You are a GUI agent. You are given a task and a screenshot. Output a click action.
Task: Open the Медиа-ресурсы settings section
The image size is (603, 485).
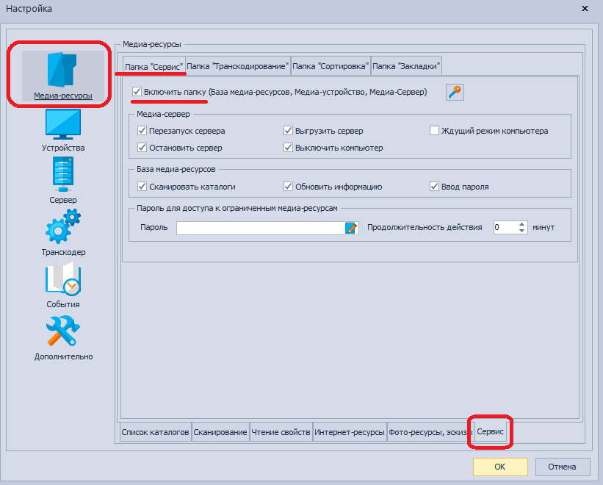[x=62, y=73]
